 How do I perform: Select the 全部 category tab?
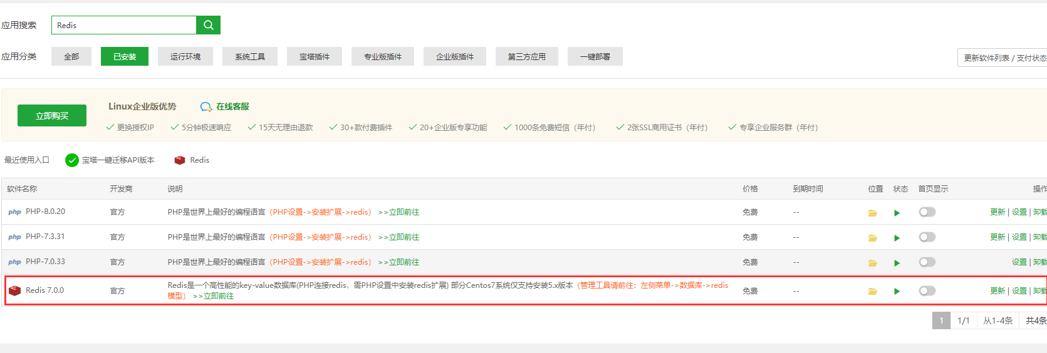click(71, 56)
